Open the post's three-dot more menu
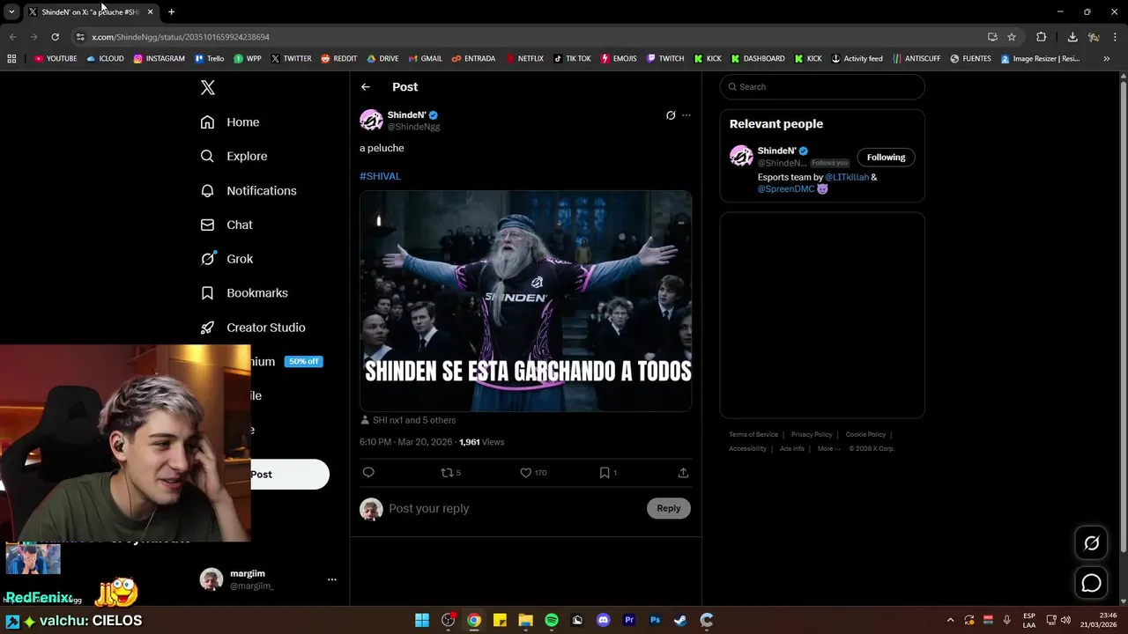The height and width of the screenshot is (634, 1128). pyautogui.click(x=686, y=115)
